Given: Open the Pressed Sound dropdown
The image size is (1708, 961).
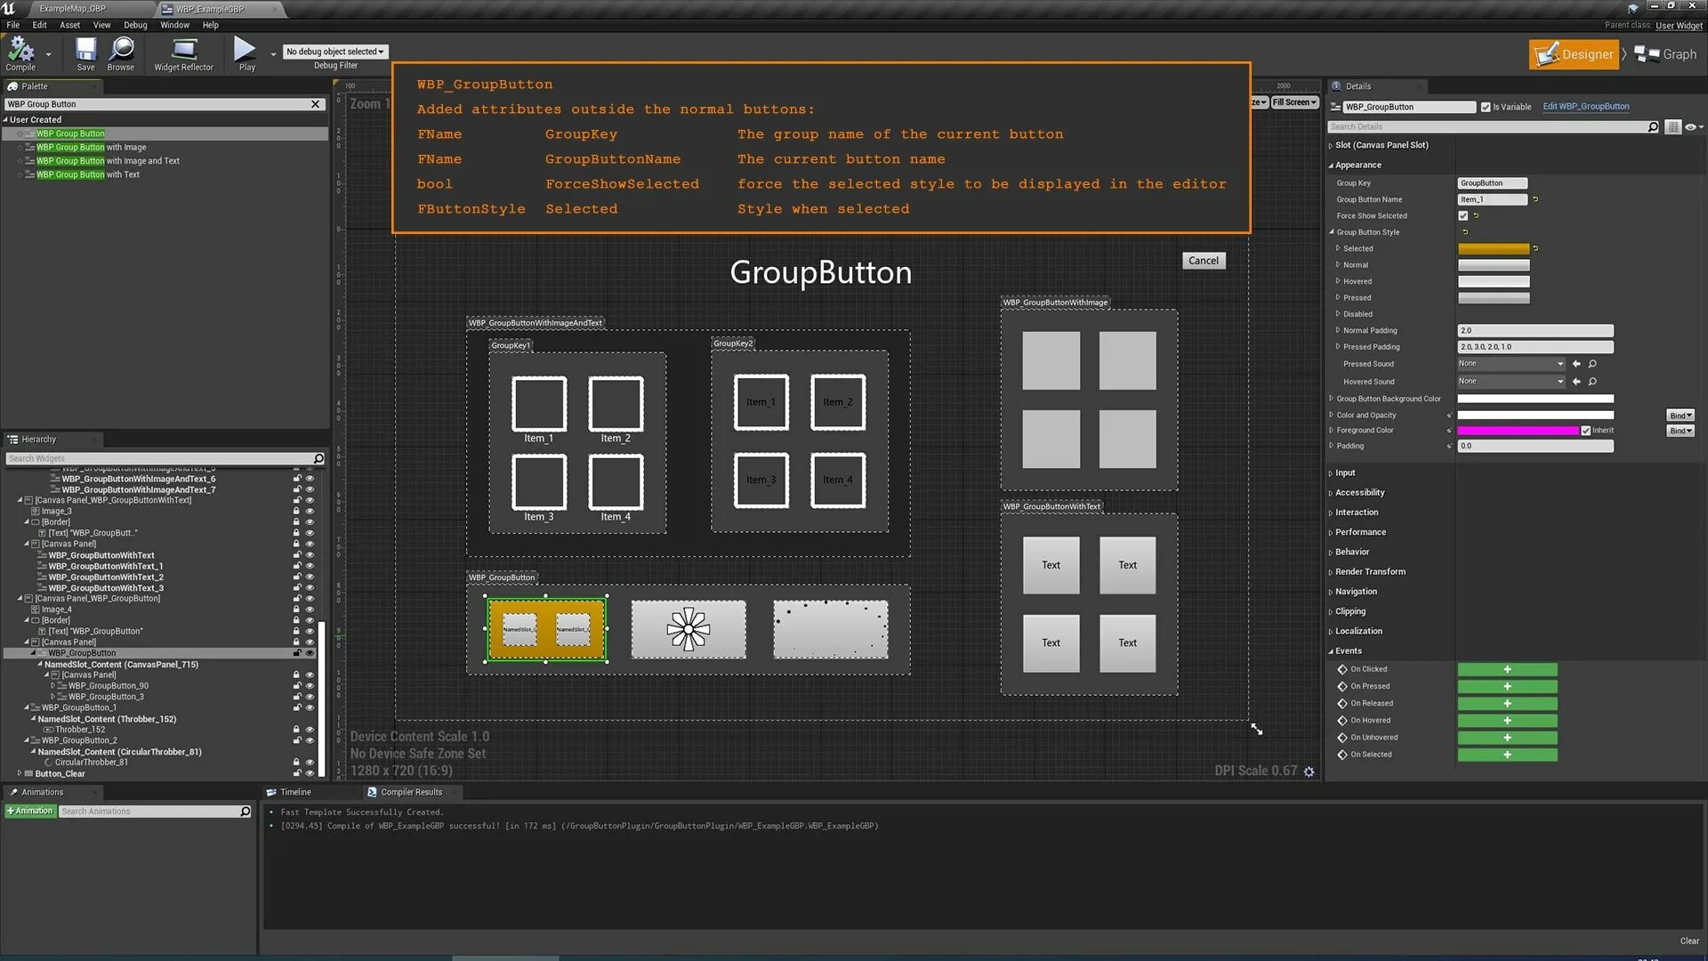Looking at the screenshot, I should (x=1511, y=364).
